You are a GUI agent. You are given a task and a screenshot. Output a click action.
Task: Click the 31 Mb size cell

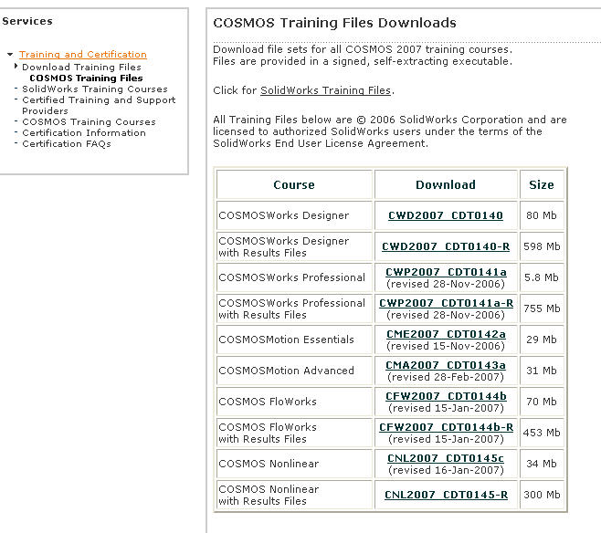point(542,371)
